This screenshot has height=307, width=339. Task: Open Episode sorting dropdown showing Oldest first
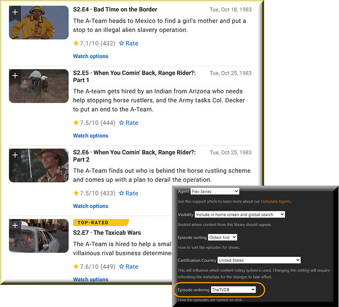[222, 237]
